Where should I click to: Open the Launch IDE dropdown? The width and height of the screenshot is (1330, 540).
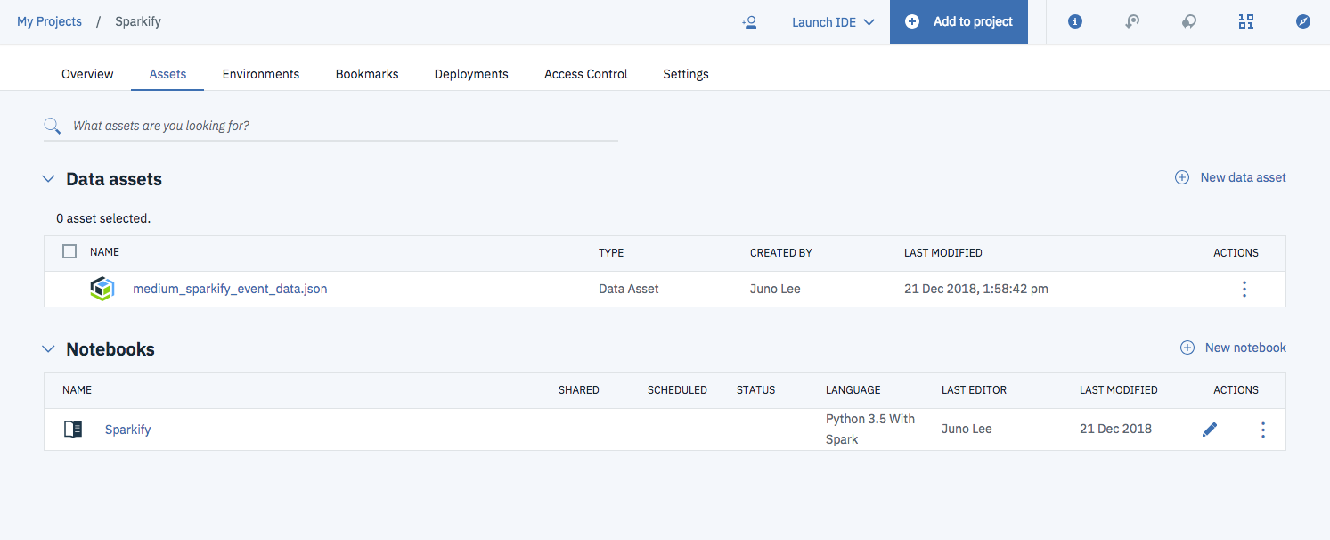tap(833, 22)
